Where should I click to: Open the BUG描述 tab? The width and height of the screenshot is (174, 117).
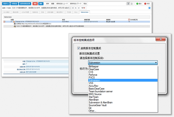(x=6, y=12)
